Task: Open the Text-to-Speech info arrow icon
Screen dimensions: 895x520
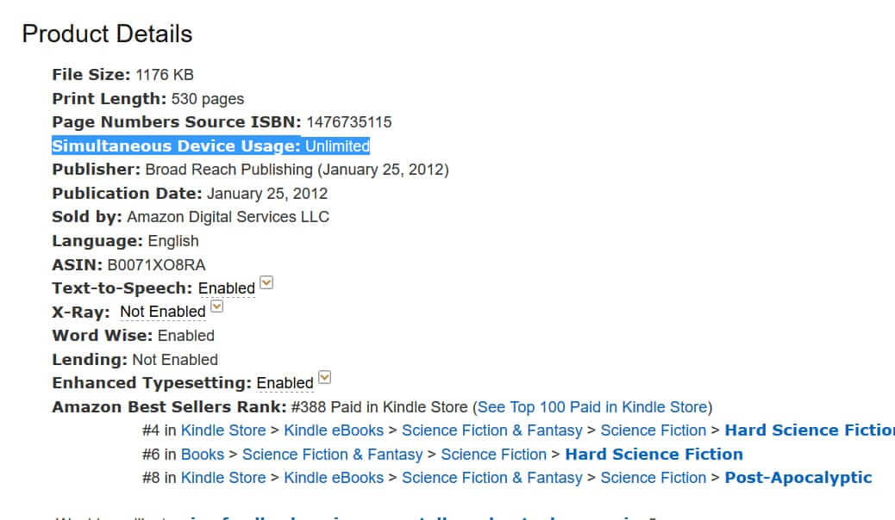Action: (266, 282)
